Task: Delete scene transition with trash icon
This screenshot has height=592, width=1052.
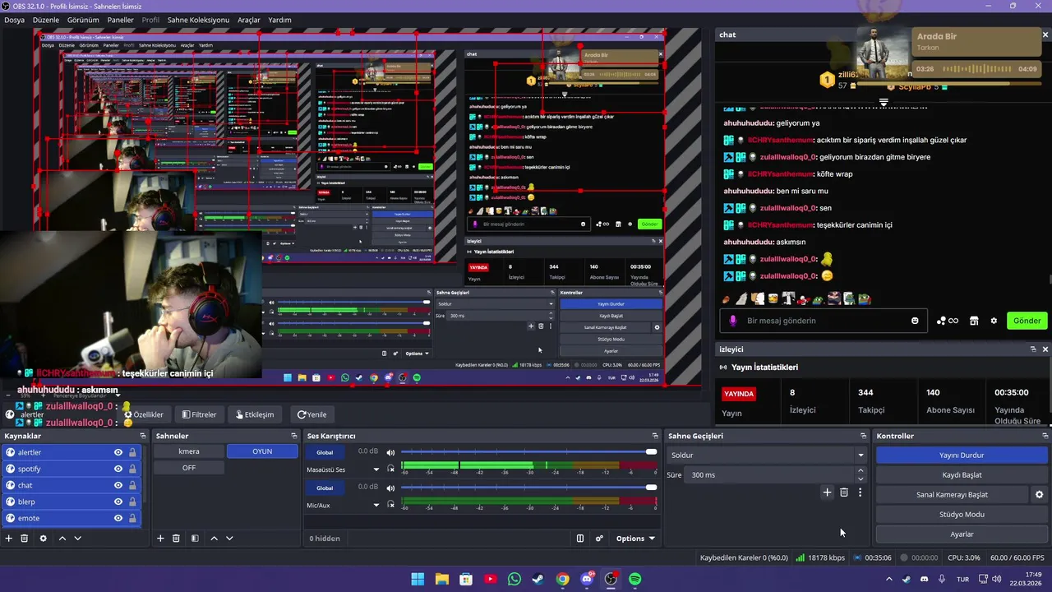Action: tap(844, 493)
